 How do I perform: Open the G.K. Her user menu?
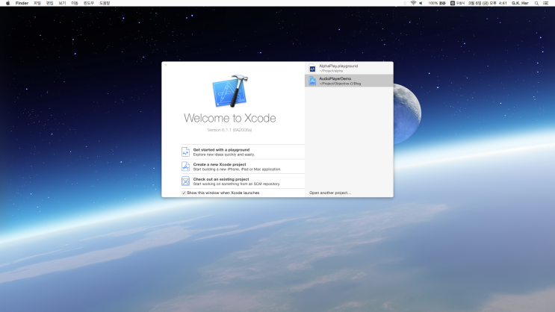[x=521, y=3]
